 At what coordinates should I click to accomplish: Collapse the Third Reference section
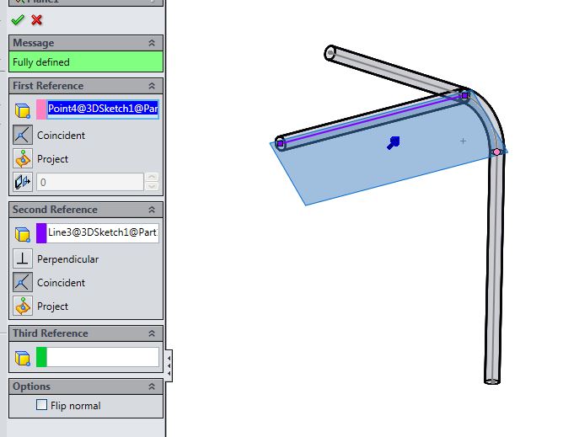(x=152, y=333)
